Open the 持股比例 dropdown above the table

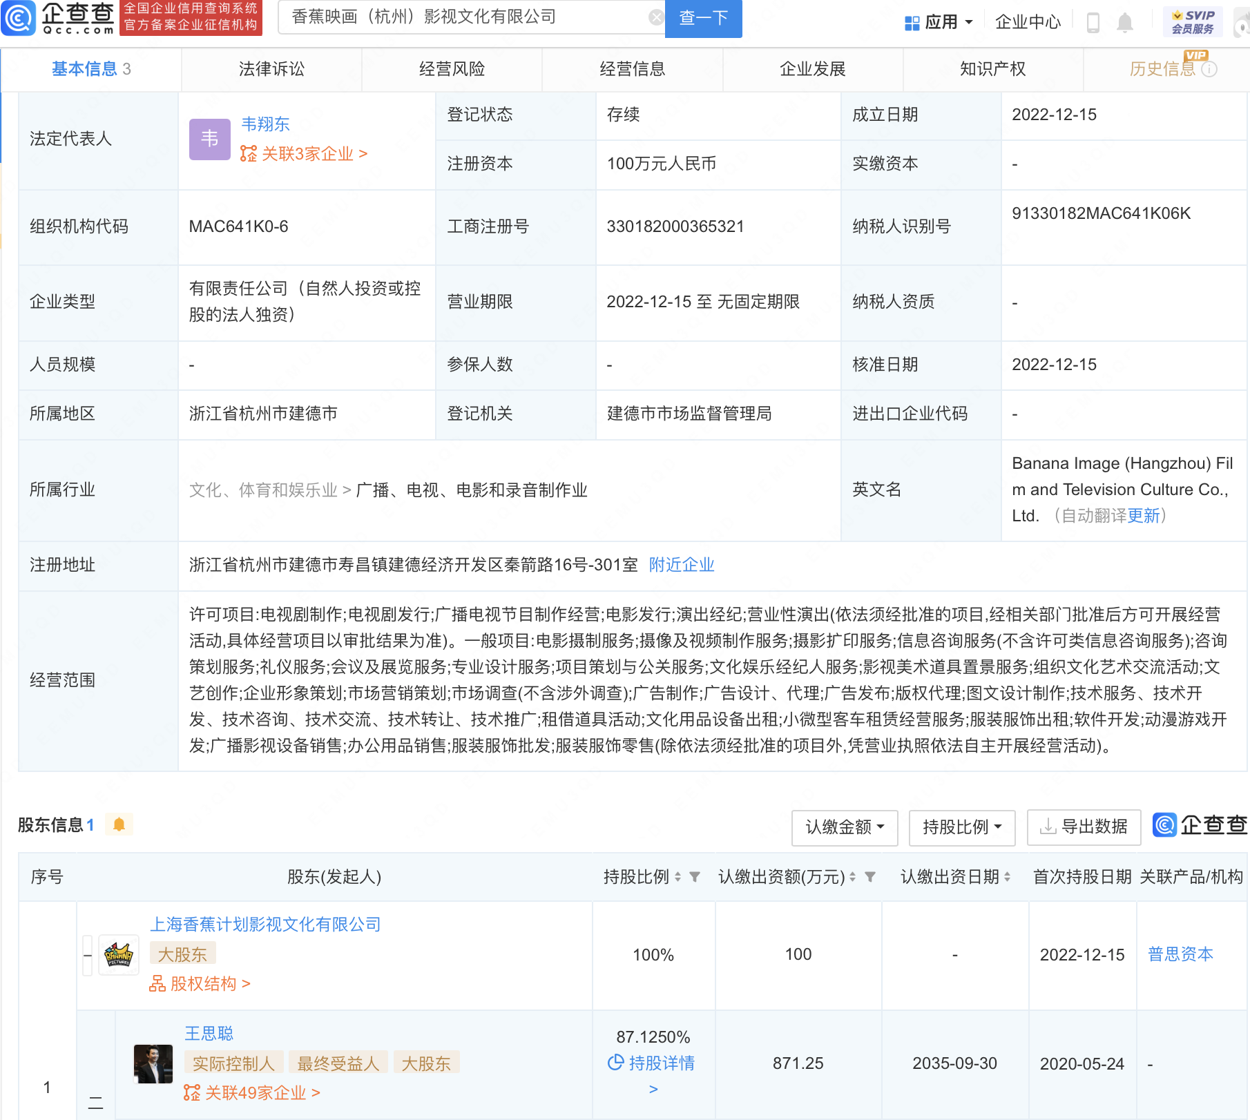961,827
